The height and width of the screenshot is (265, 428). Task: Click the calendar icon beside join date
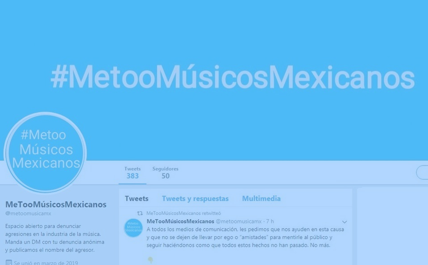coord(9,263)
